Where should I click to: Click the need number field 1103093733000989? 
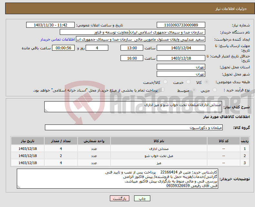181,25
